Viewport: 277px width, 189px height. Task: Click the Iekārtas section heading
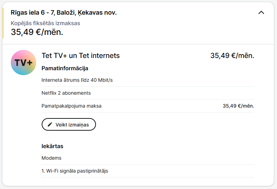click(52, 146)
